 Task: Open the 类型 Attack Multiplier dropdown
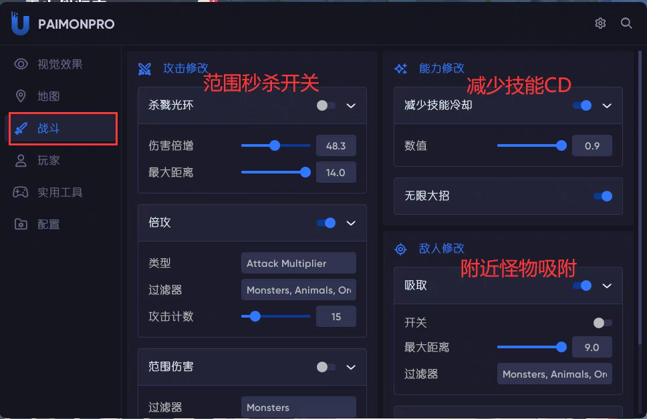[299, 263]
